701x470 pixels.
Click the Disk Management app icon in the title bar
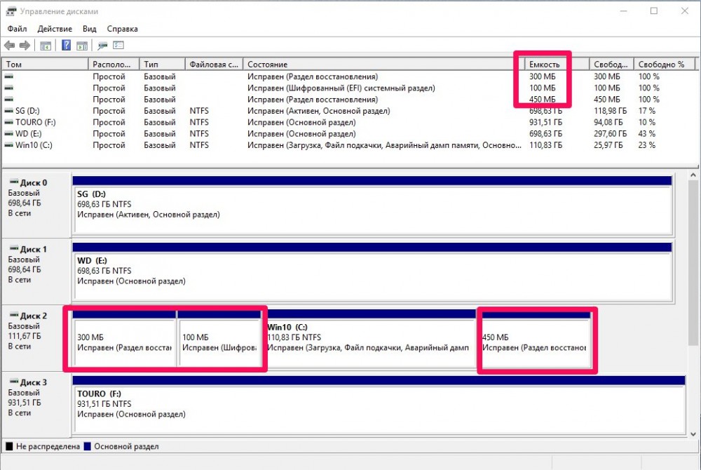coord(11,11)
